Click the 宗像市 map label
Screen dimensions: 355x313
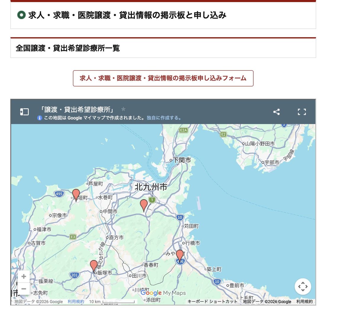[x=59, y=215]
